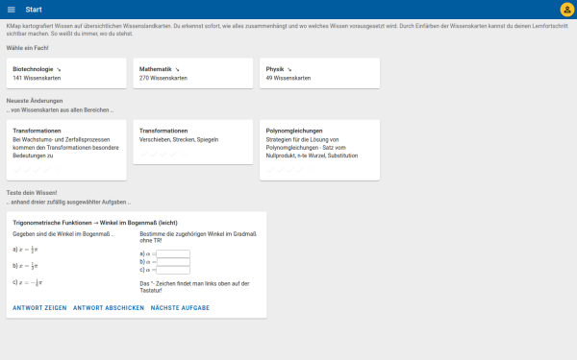577x360 pixels.
Task: Click the arrow next to Physik
Action: tap(289, 69)
